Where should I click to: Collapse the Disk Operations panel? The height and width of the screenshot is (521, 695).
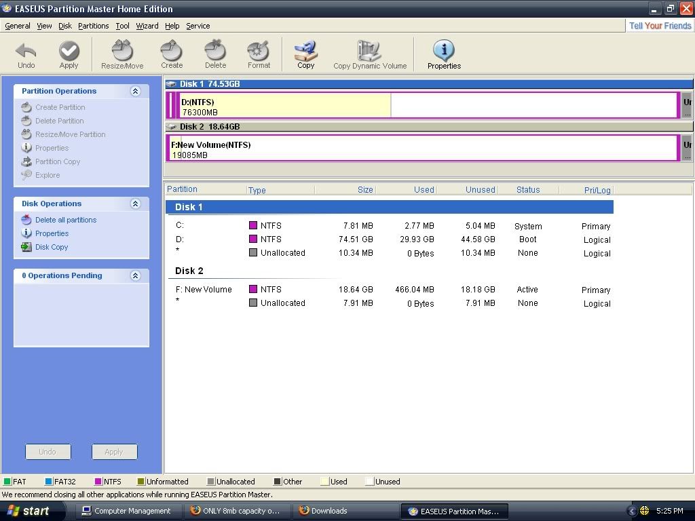136,204
